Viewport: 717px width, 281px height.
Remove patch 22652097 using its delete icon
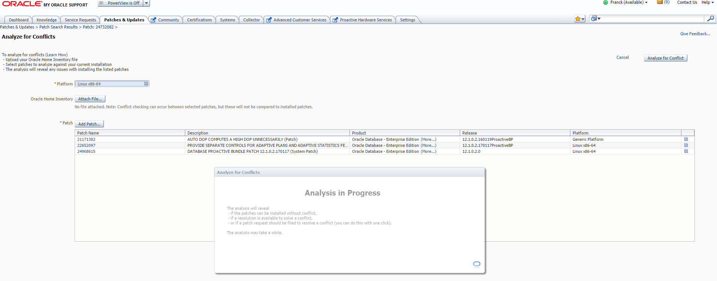pyautogui.click(x=686, y=145)
